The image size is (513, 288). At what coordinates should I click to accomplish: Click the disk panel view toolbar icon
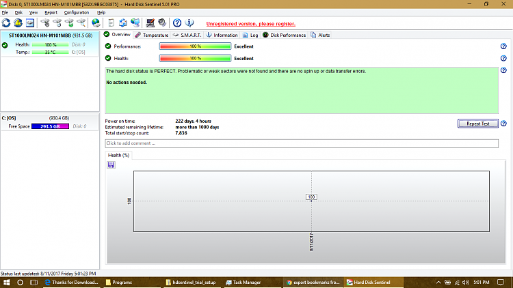click(30, 23)
